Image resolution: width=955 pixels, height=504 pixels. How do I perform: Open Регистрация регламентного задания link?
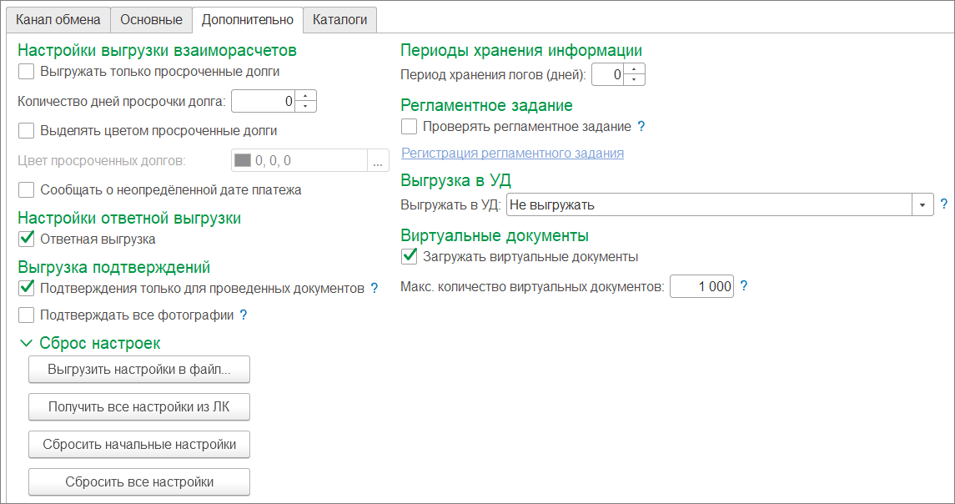[x=512, y=153]
